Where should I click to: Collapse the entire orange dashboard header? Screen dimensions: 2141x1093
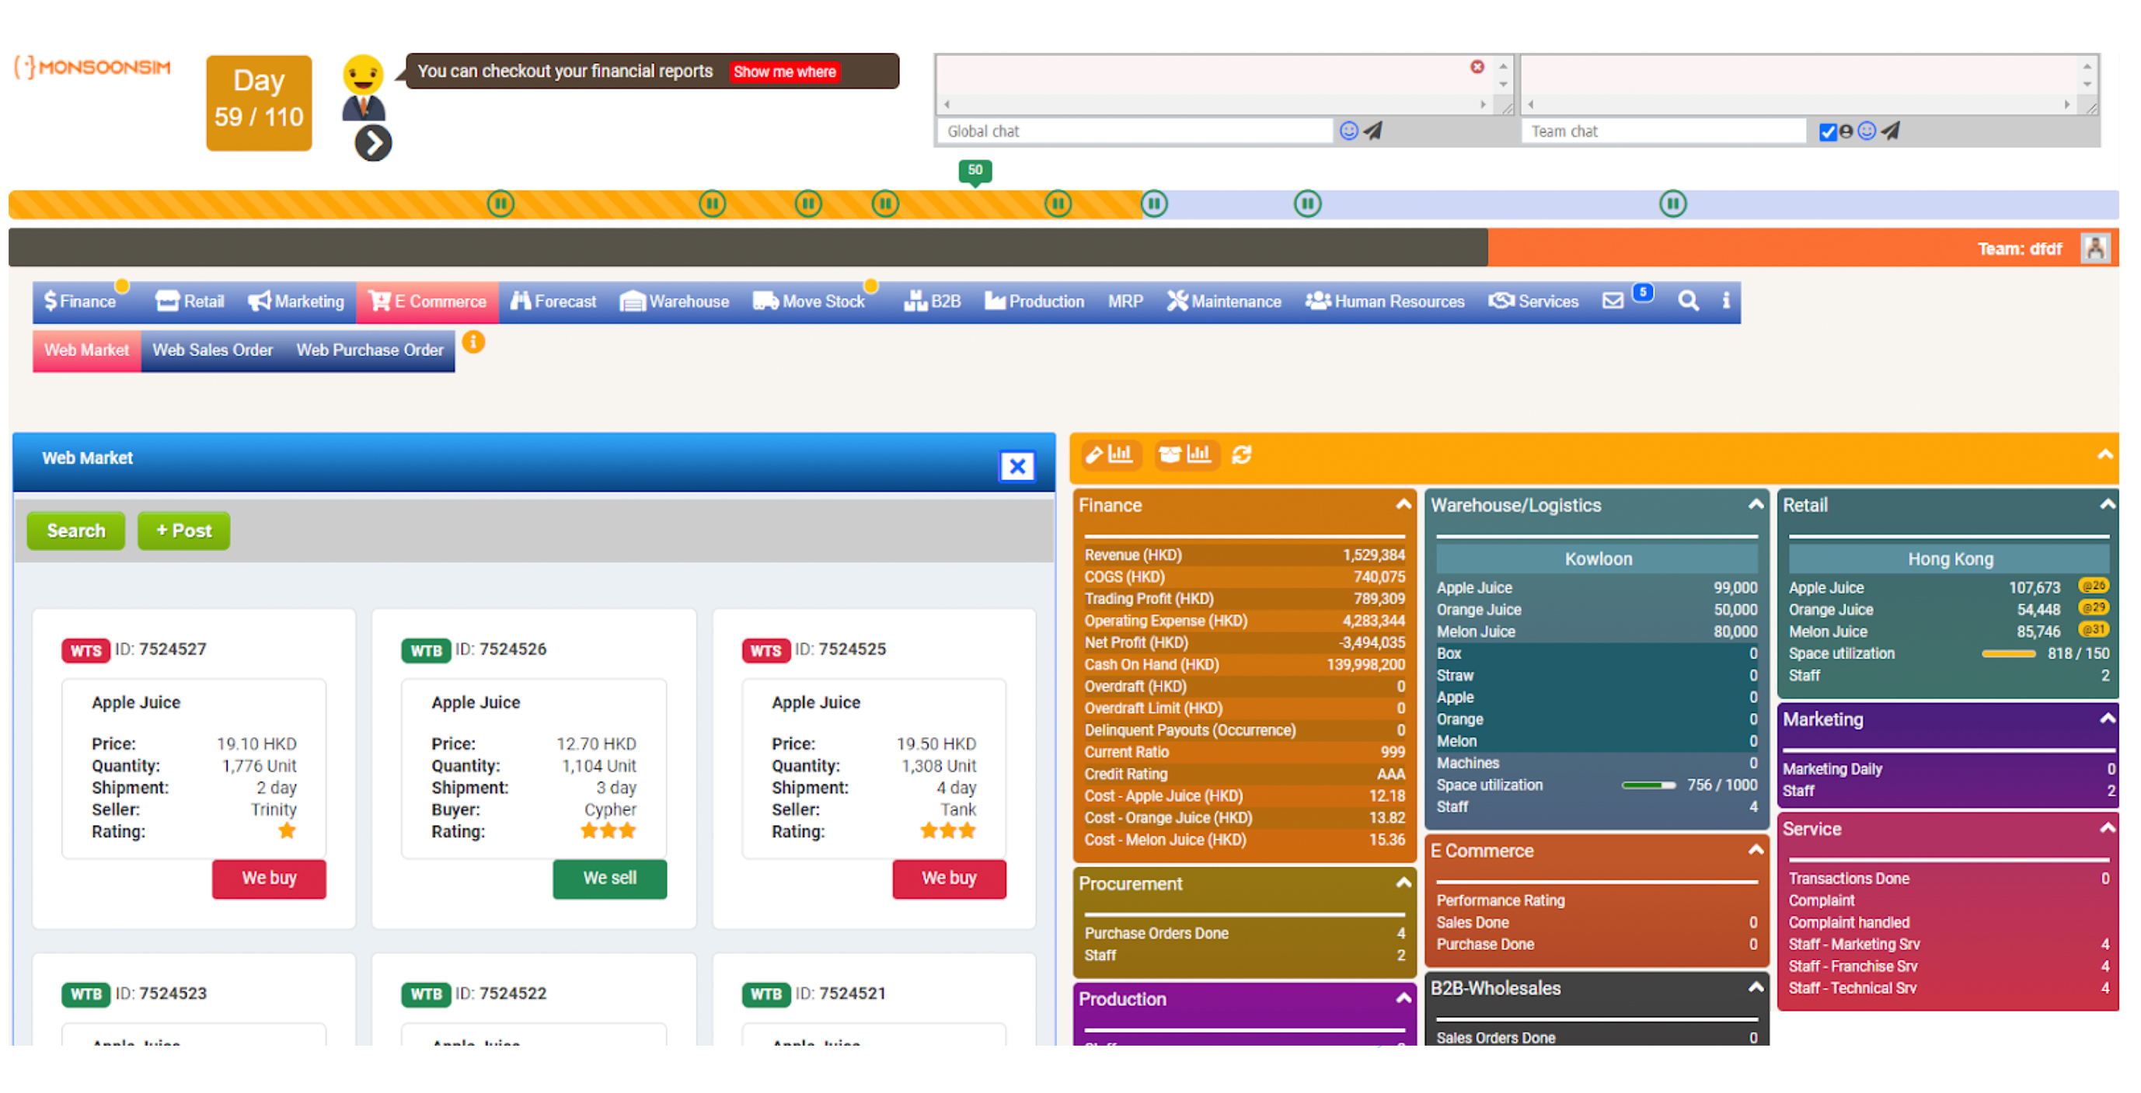point(2104,454)
